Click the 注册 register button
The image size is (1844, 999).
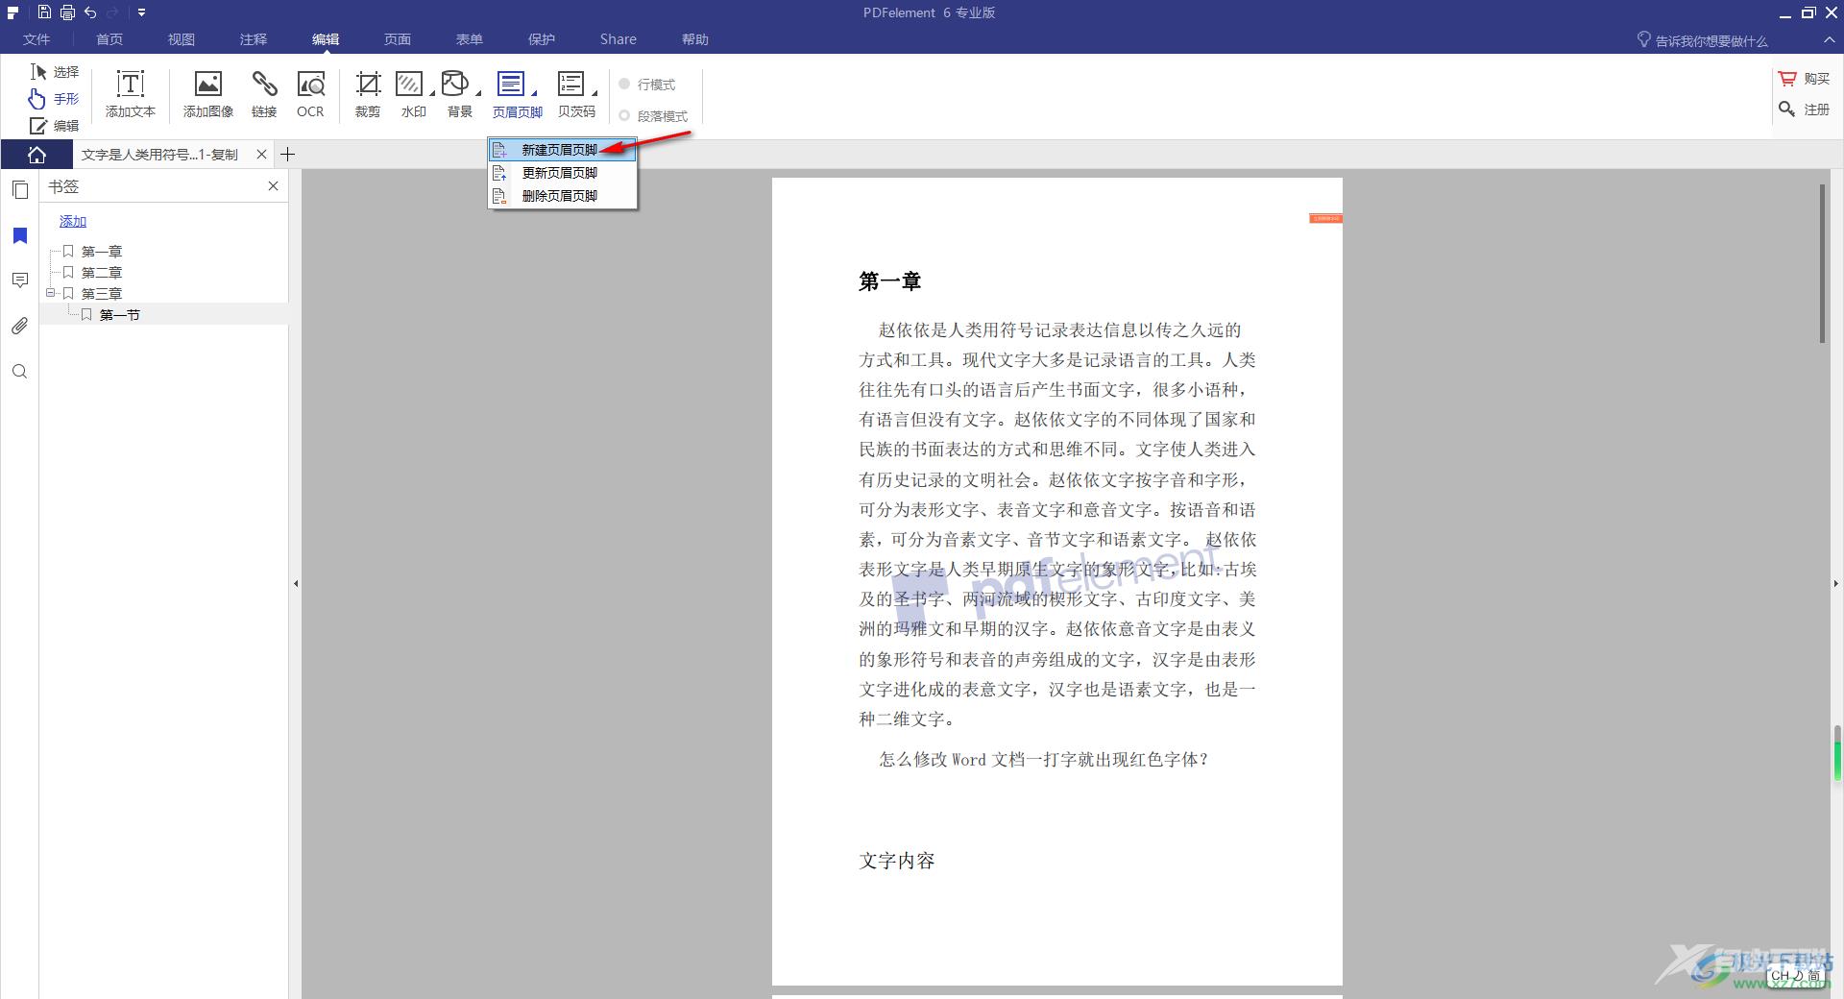1805,110
